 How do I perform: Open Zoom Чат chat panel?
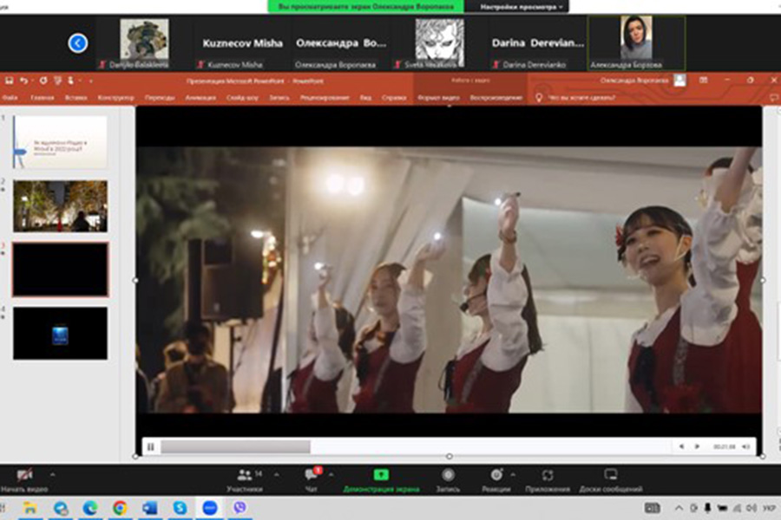pos(312,479)
